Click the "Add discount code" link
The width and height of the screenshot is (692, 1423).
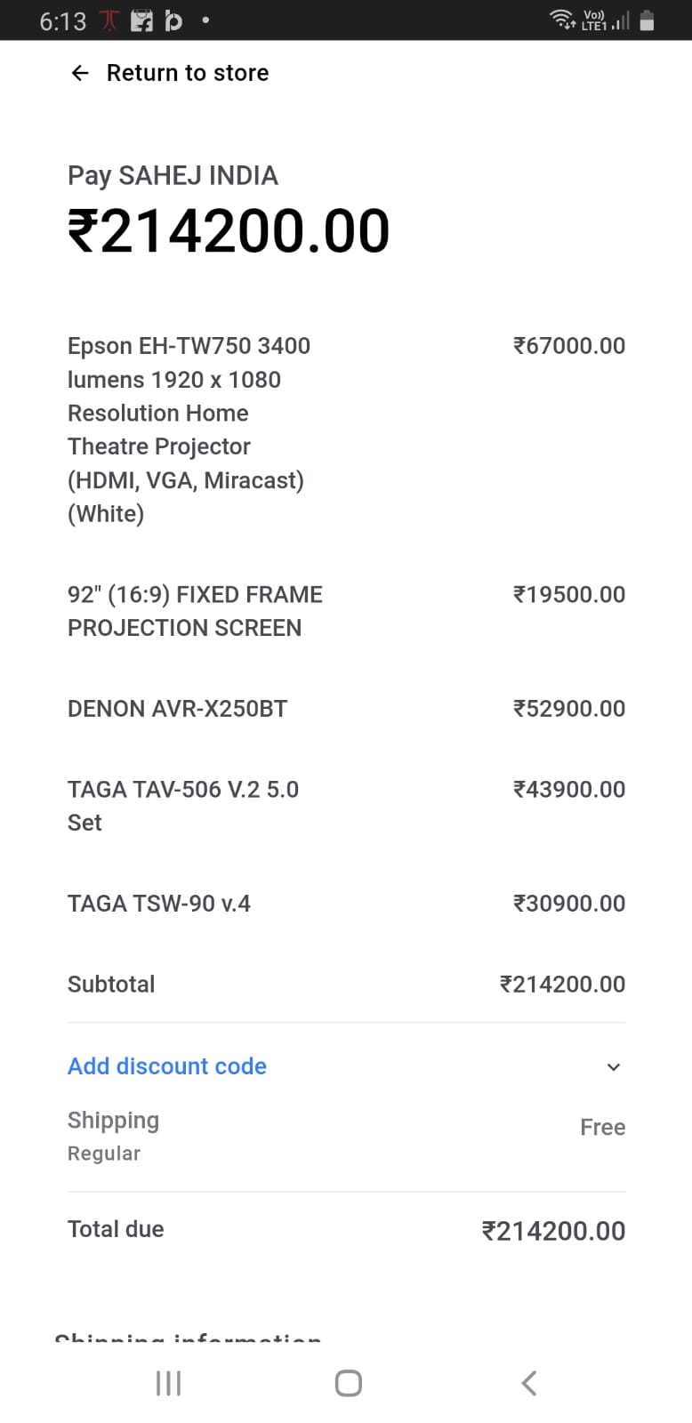pyautogui.click(x=167, y=1066)
